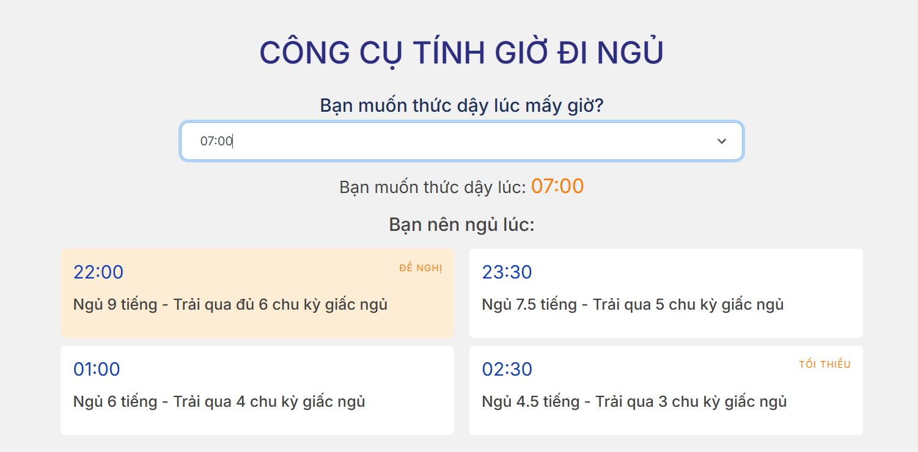
Task: Select the 23:30 bedtime
Action: tap(507, 272)
